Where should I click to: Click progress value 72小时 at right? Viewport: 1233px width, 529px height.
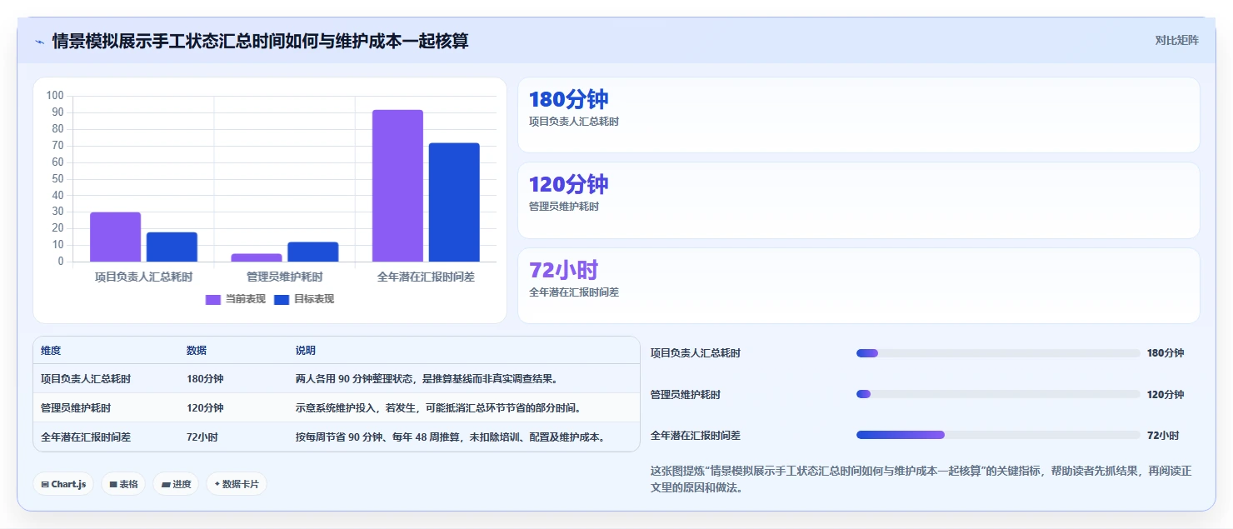click(x=1163, y=435)
